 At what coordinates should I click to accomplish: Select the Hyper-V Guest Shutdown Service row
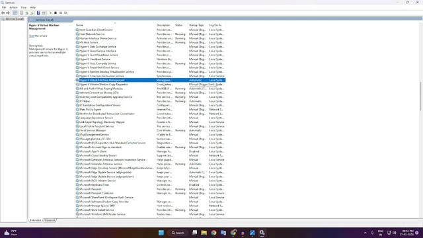(150, 55)
